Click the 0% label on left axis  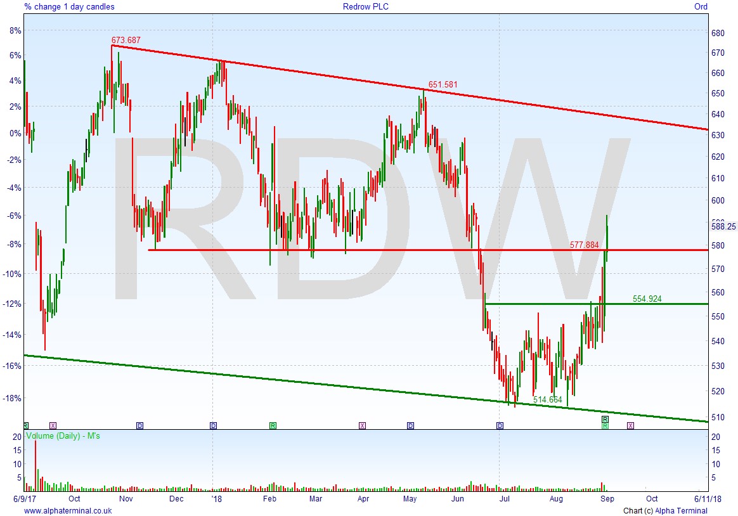tap(15, 134)
